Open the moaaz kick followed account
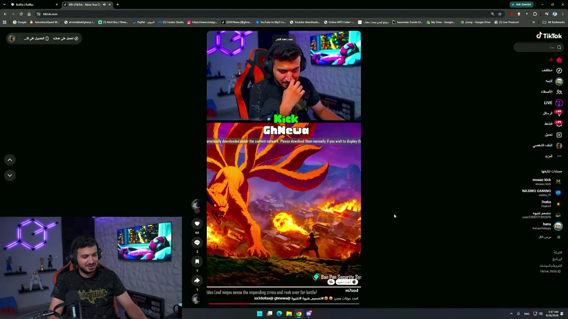 (547, 182)
